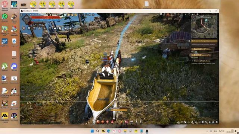Click the round badge icon left of house icon
This screenshot has height=134, width=239.
pyautogui.click(x=24, y=28)
